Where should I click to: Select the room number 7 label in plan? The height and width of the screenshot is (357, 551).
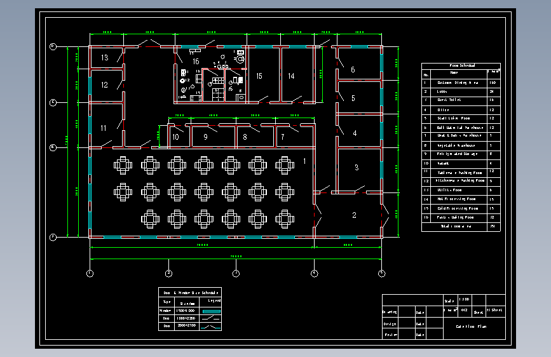(283, 137)
